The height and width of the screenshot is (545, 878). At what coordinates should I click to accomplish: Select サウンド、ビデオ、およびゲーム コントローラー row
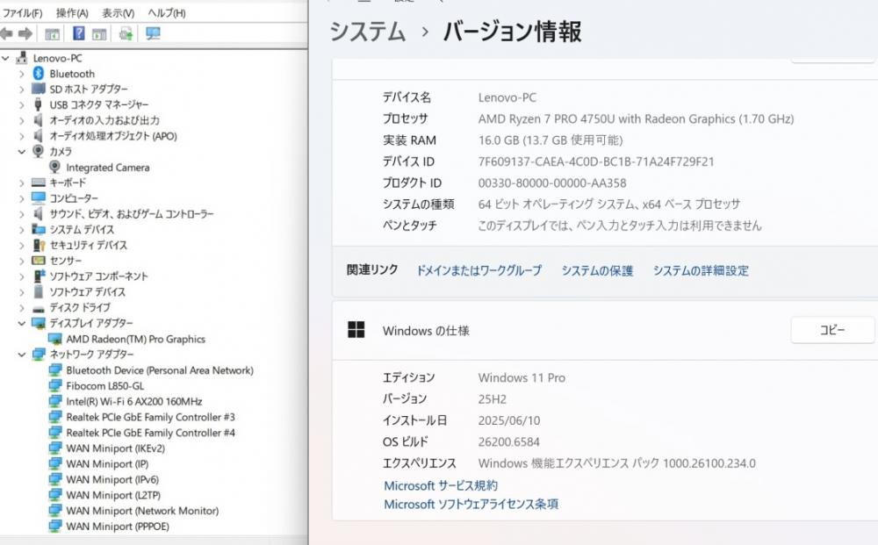[x=131, y=214]
